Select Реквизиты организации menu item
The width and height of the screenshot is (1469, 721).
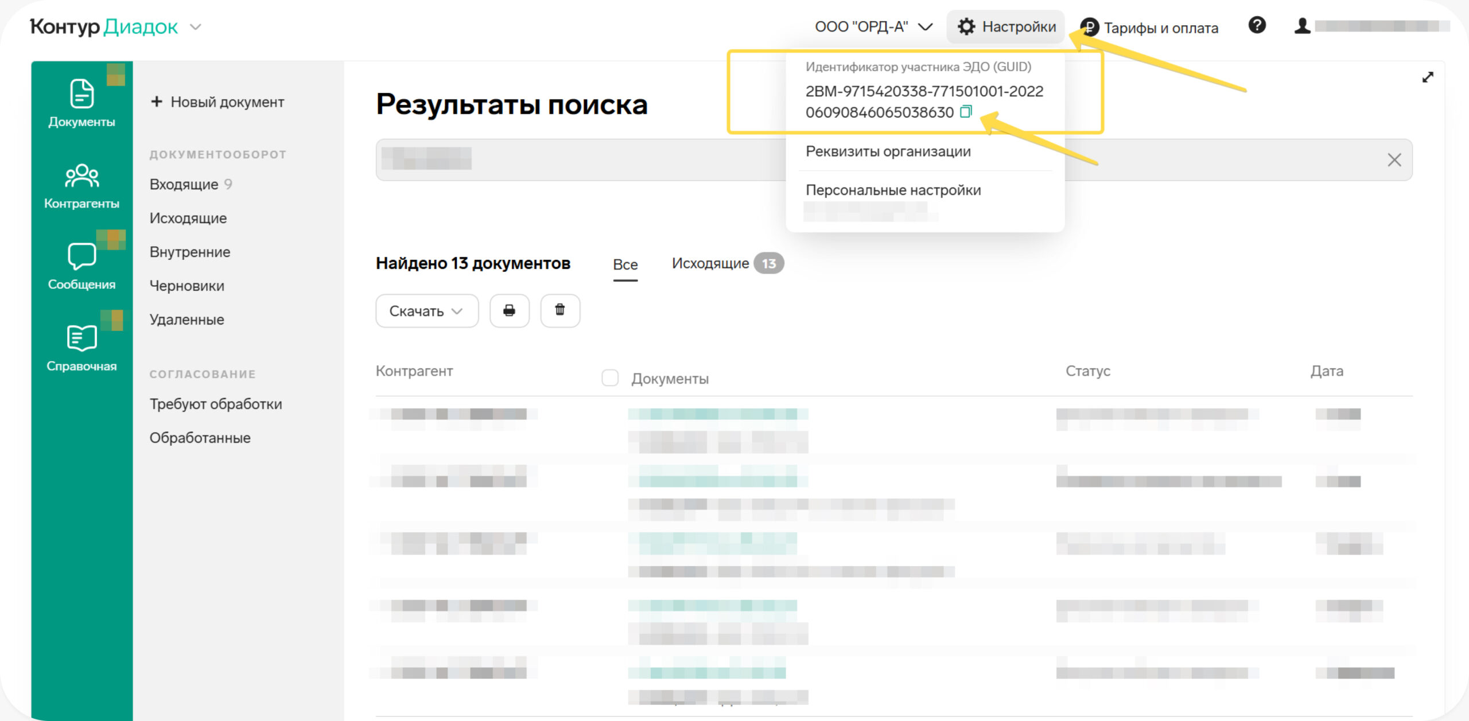[888, 151]
